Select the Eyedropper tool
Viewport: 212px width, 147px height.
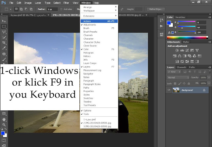tap(4, 48)
